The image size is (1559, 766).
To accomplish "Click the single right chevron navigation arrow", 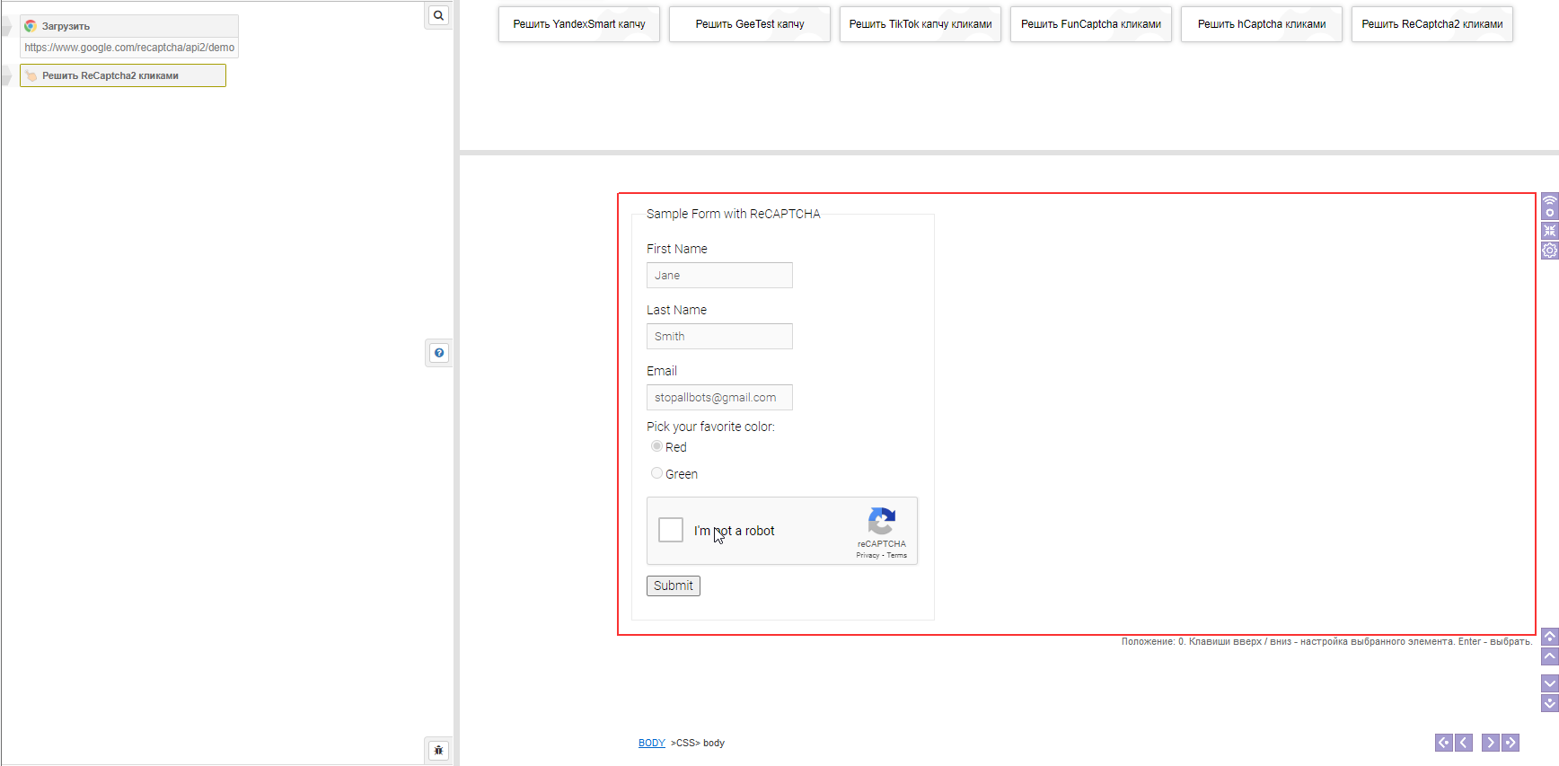I will (1490, 743).
